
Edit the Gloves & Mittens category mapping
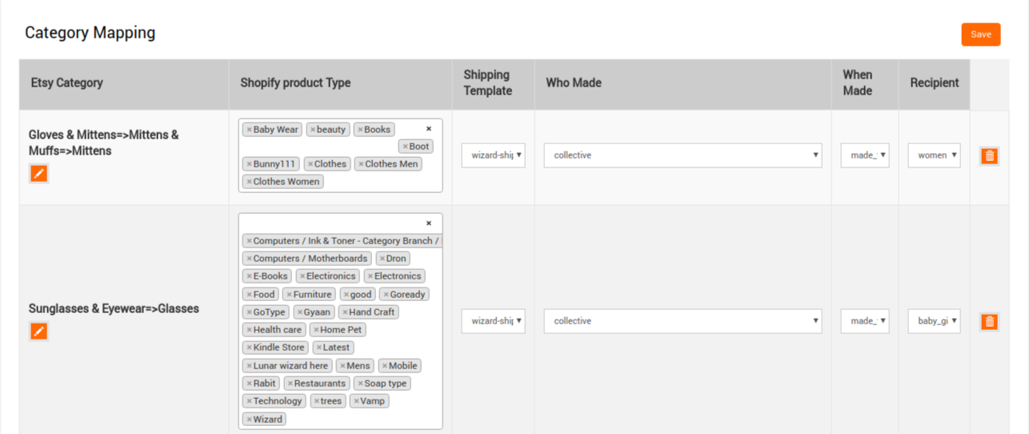[x=38, y=173]
